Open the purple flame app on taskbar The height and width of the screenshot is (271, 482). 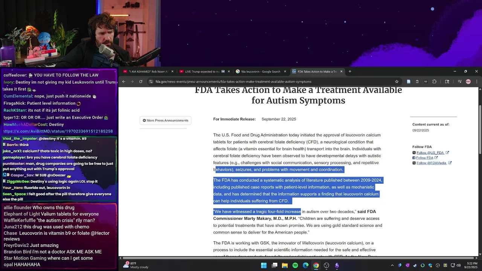(x=337, y=265)
